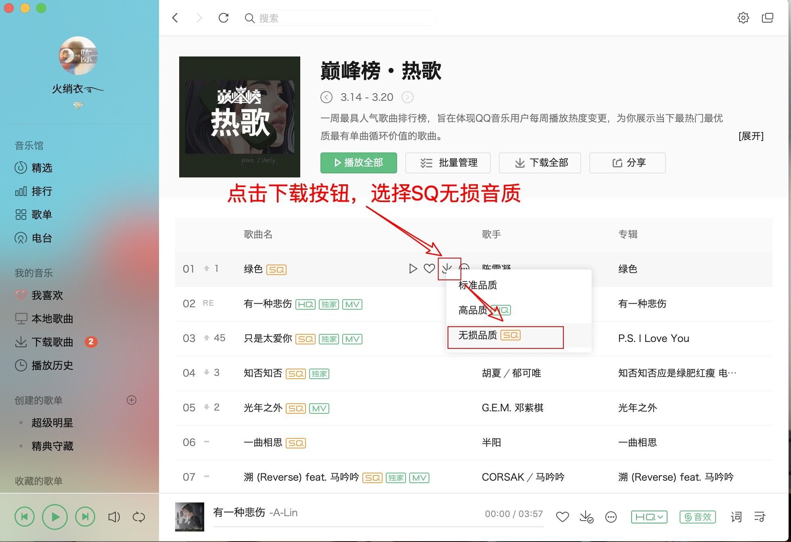Open artist G.E.M. 邓紫棋
Screen dimensions: 791x542
[x=513, y=408]
